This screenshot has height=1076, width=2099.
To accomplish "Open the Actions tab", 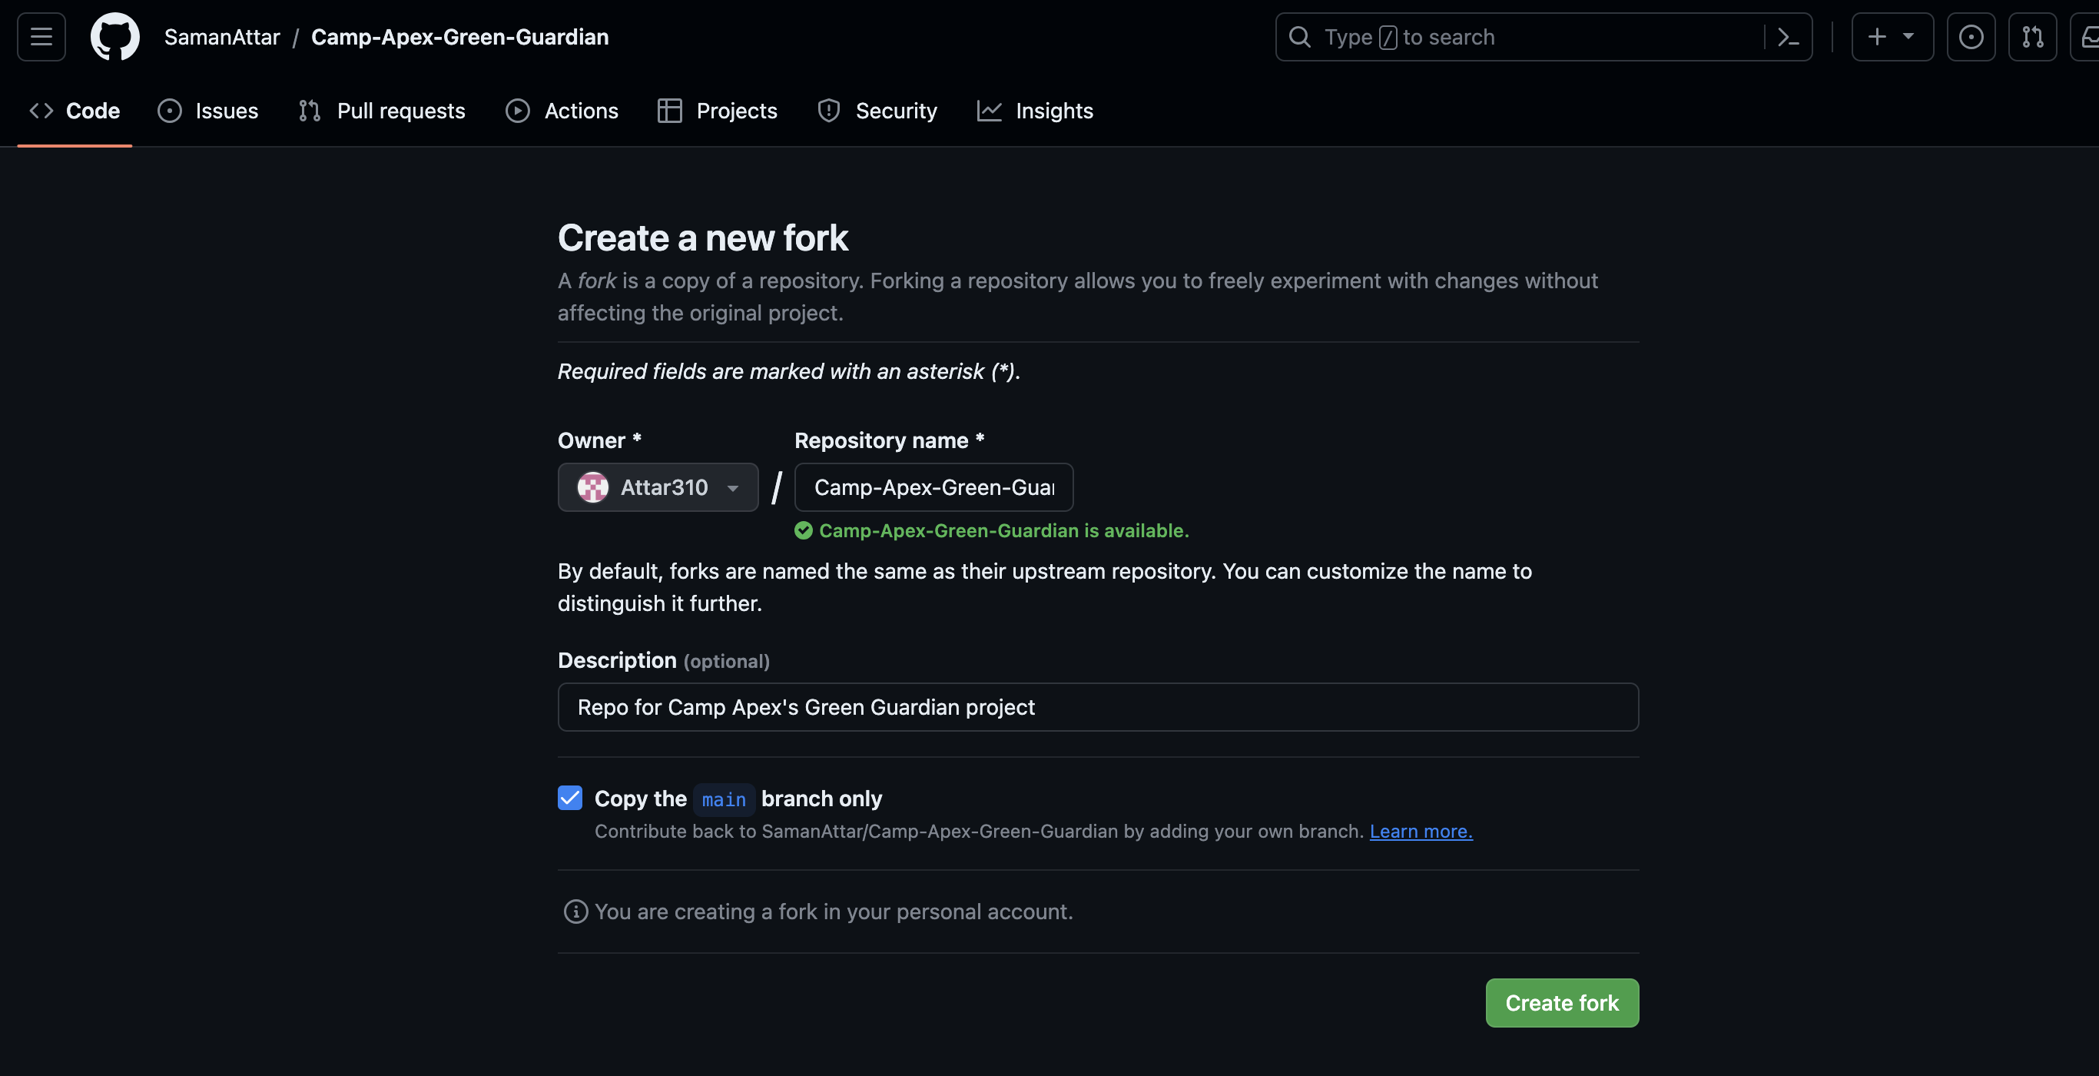I will 562,111.
